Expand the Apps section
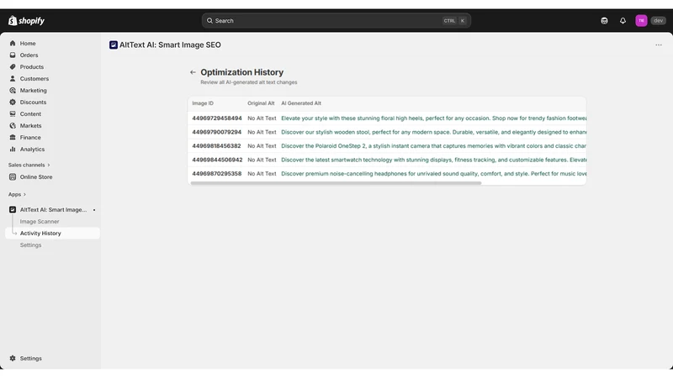673x378 pixels. tap(17, 195)
